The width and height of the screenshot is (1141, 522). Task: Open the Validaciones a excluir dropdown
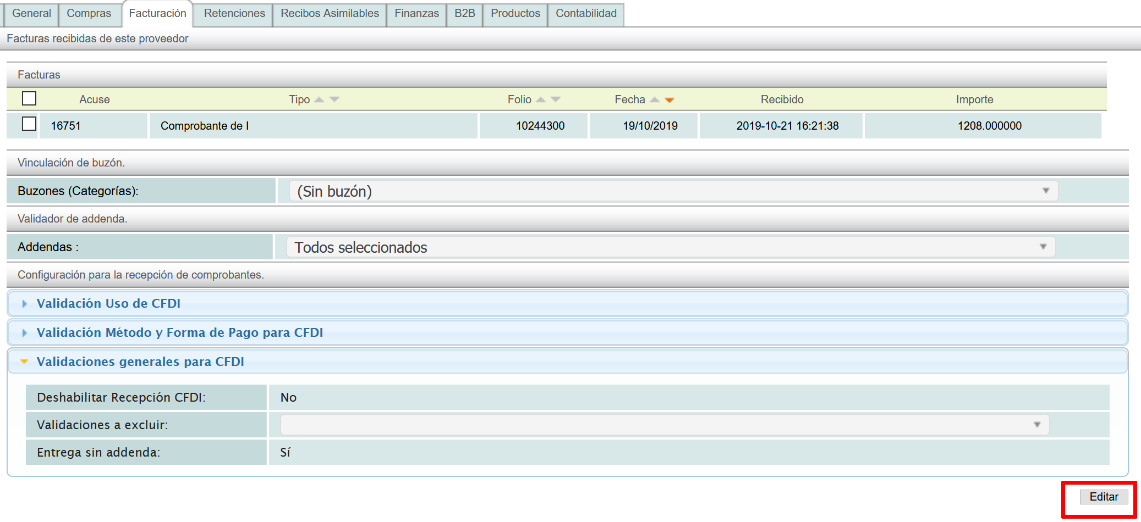(665, 425)
